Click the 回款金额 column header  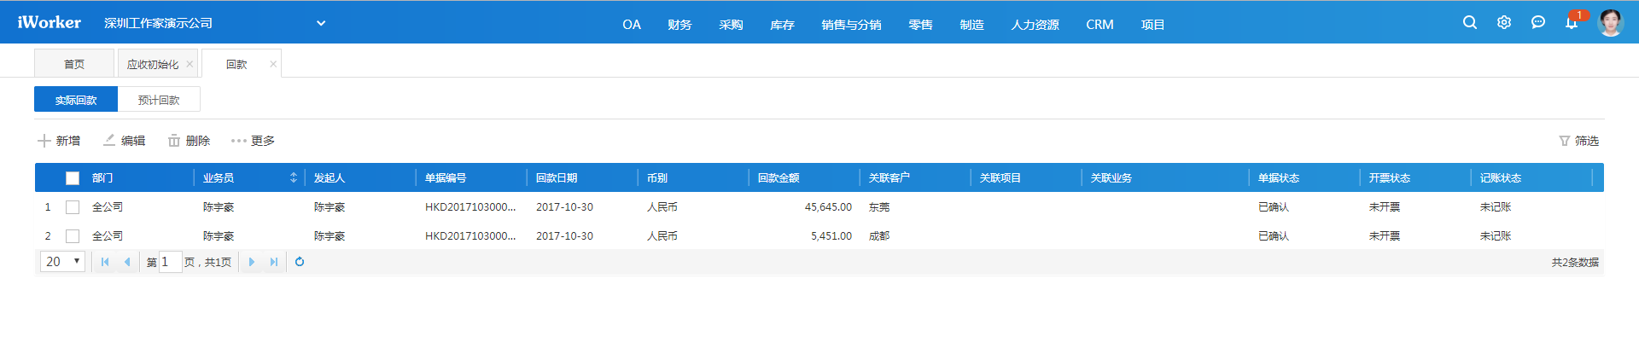[779, 177]
